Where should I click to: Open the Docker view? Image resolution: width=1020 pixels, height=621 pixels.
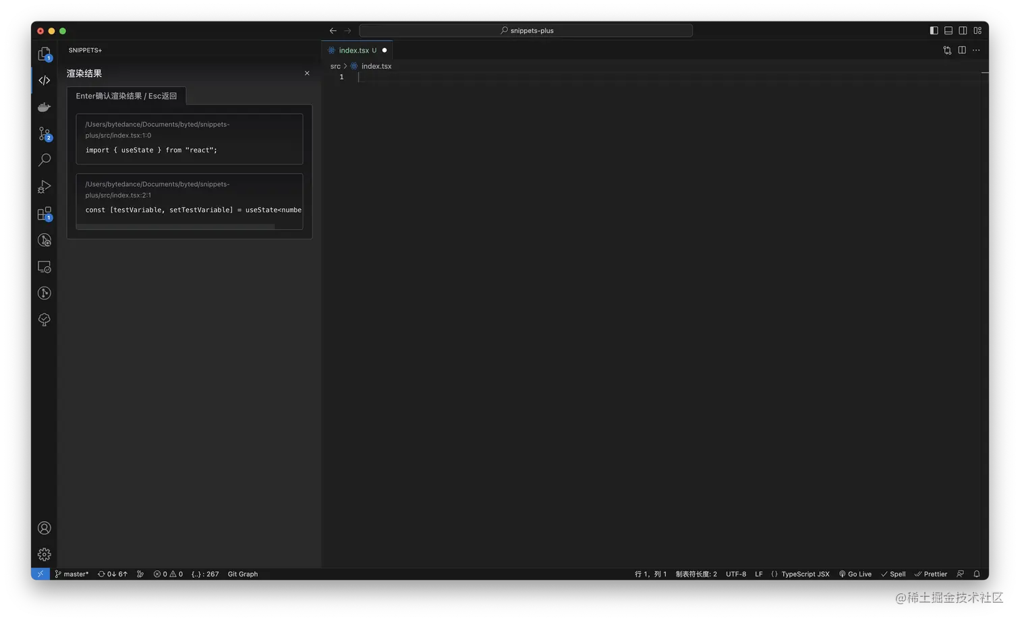tap(45, 107)
